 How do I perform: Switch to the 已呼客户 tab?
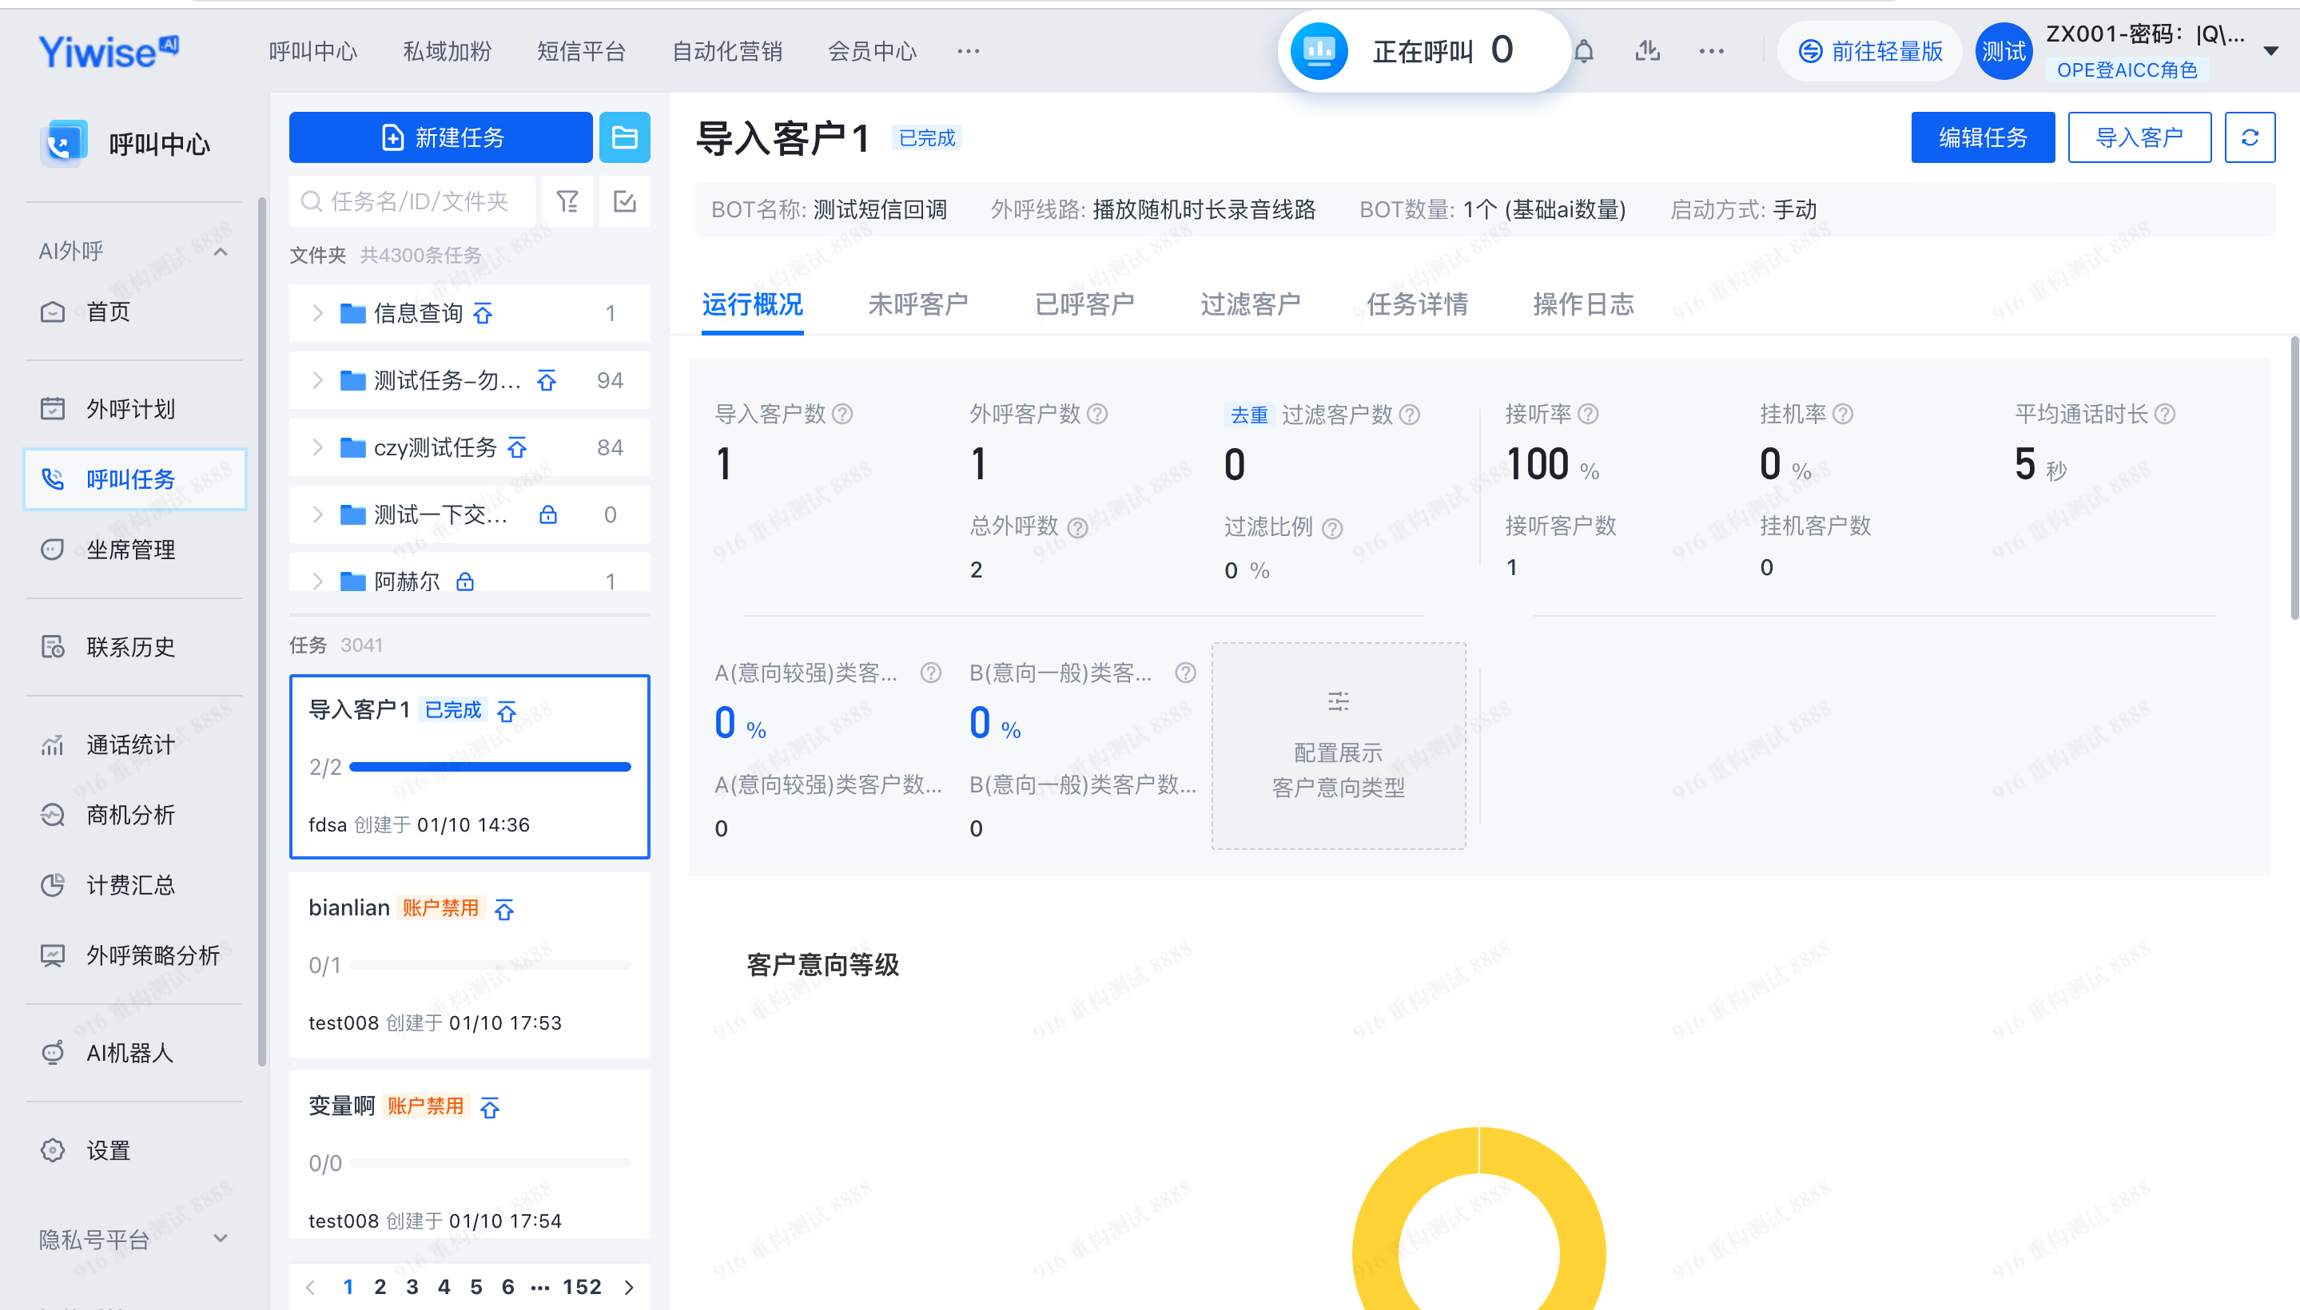[1084, 304]
